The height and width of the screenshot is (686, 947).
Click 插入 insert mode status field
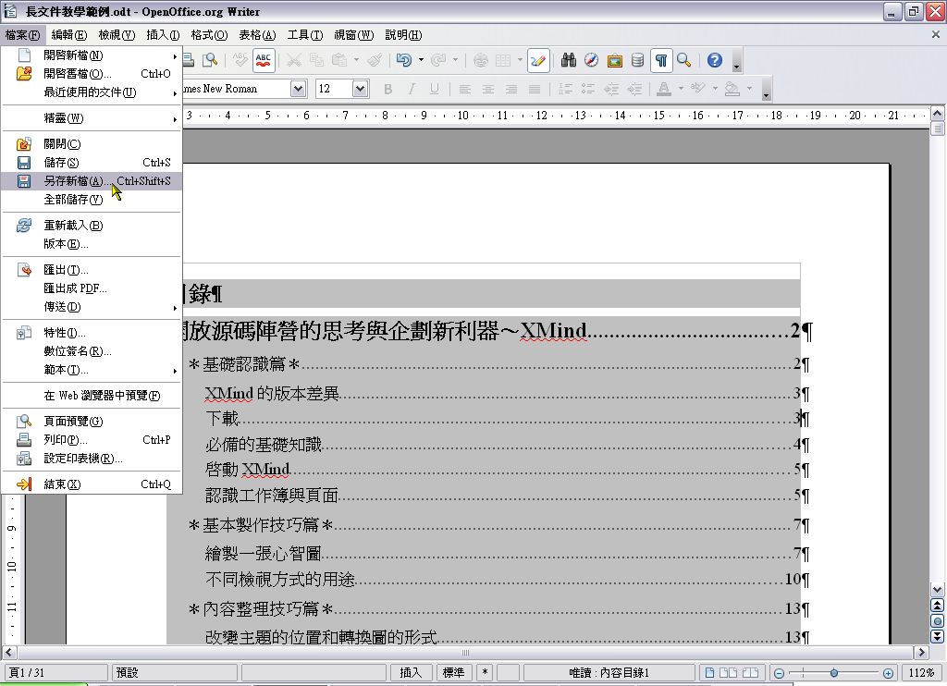point(411,673)
